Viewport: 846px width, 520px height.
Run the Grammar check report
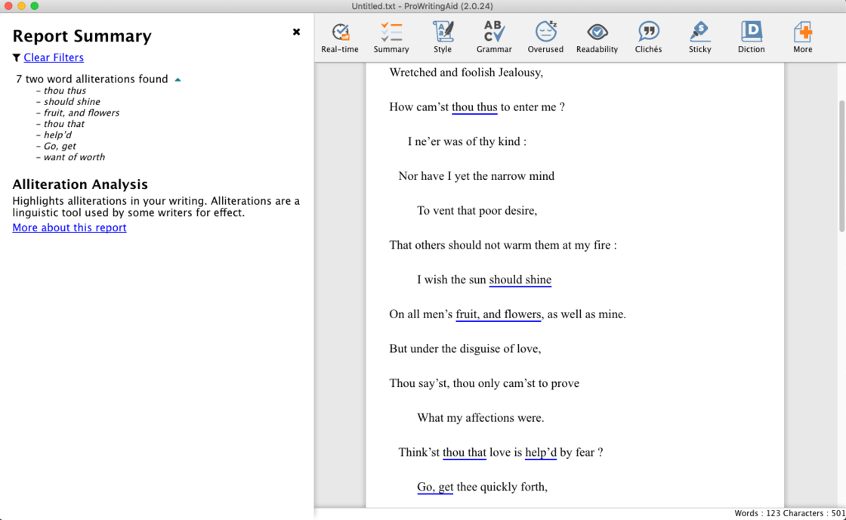[494, 37]
